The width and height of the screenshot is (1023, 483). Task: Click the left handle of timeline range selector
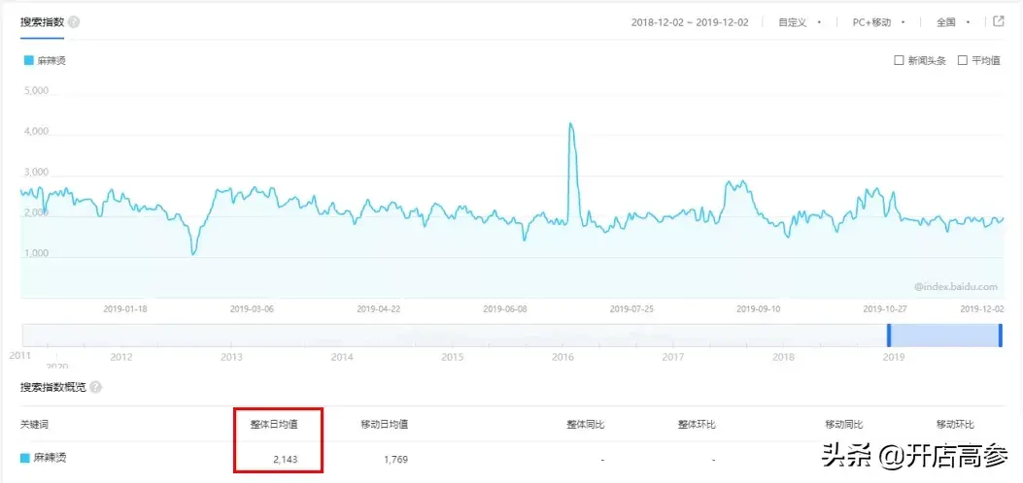pyautogui.click(x=889, y=335)
